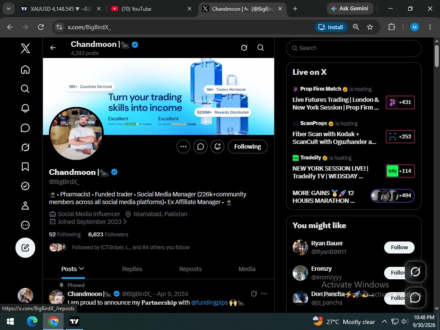The image size is (440, 330).
Task: Open zoom magnifier icon in address bar
Action: [x=356, y=27]
